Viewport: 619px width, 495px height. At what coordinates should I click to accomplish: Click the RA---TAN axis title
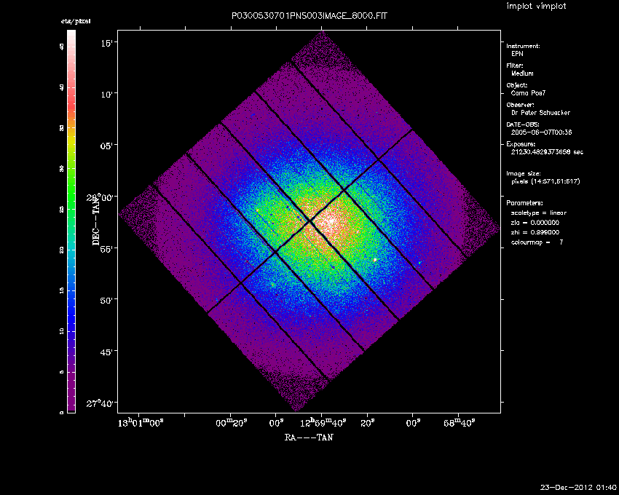pos(309,437)
